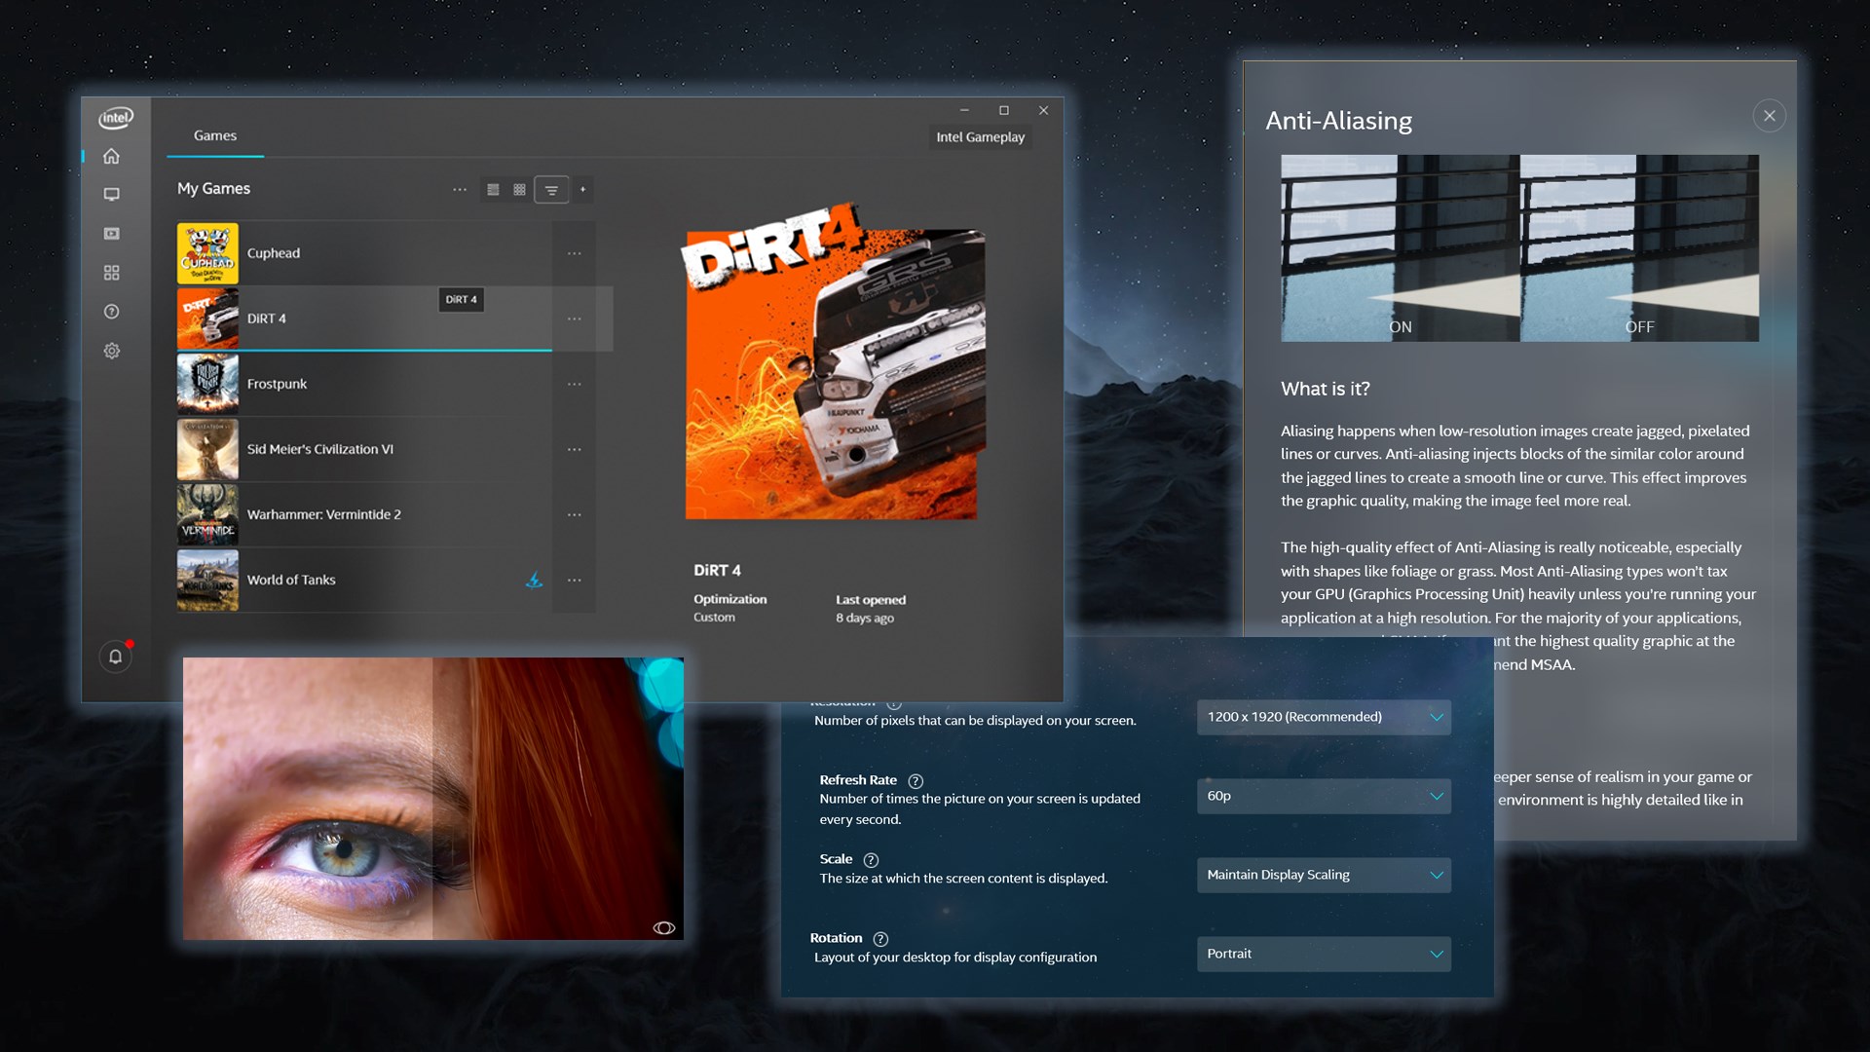Expand the 60p refresh rate dropdown
This screenshot has height=1052, width=1870.
[1323, 796]
